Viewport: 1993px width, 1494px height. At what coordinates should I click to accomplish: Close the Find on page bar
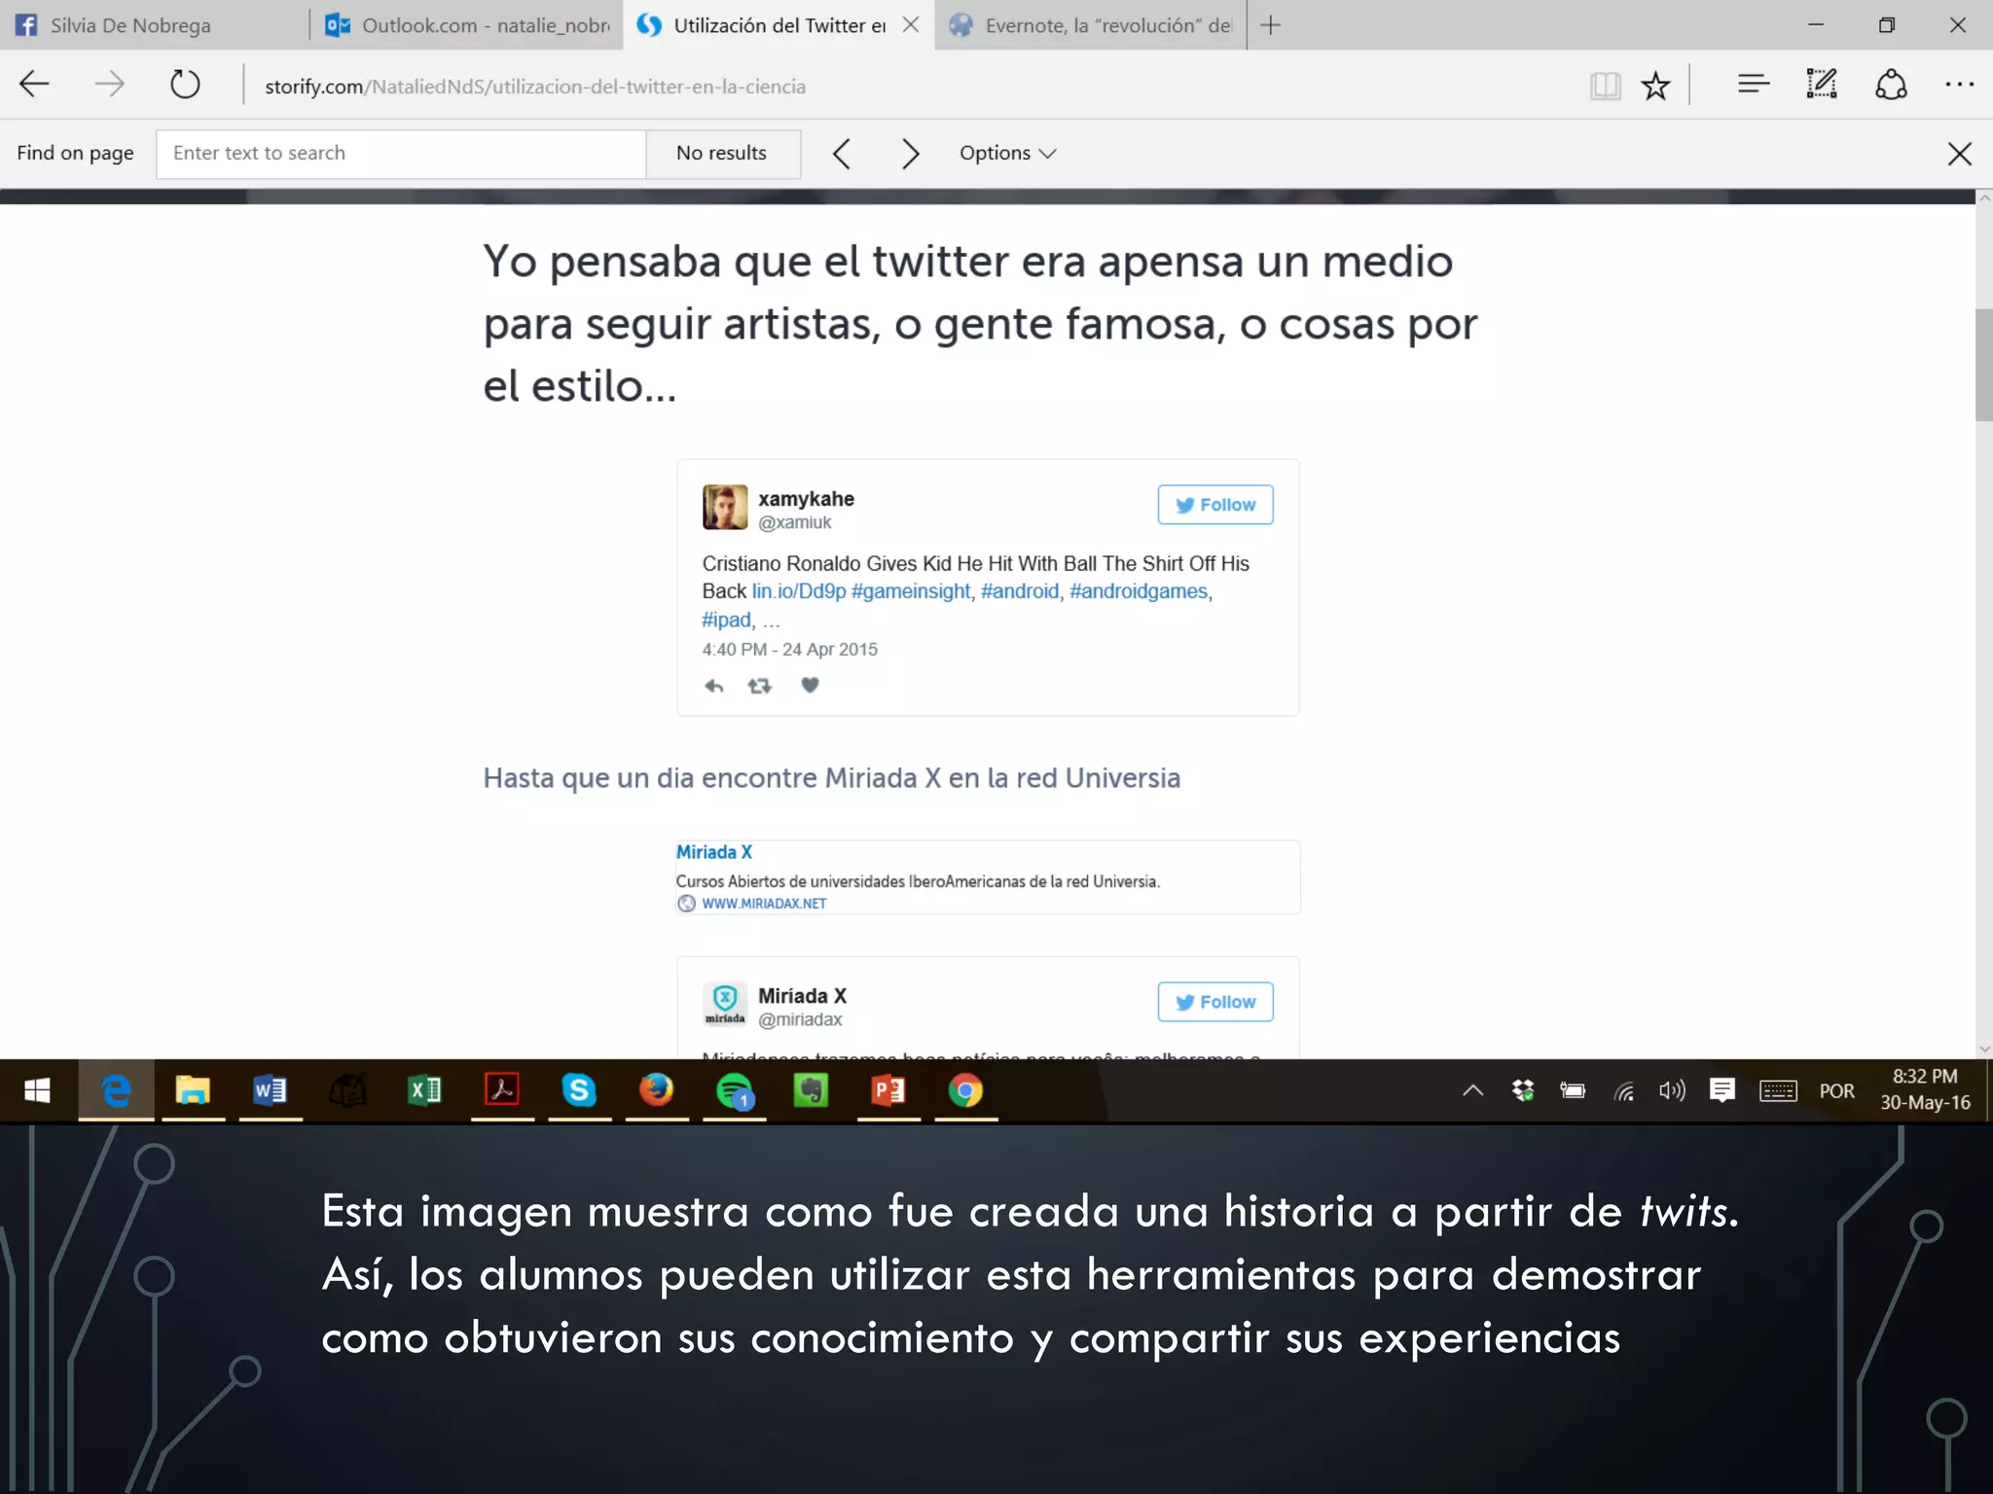pos(1959,154)
